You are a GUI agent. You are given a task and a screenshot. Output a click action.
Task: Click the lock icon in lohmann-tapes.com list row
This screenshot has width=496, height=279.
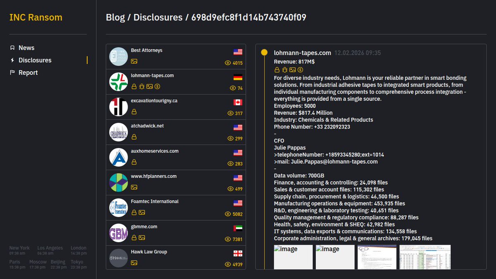[134, 86]
